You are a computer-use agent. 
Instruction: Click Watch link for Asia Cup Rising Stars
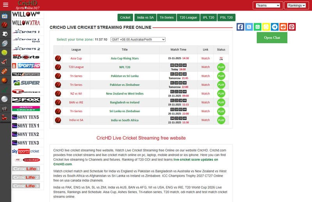(205, 58)
